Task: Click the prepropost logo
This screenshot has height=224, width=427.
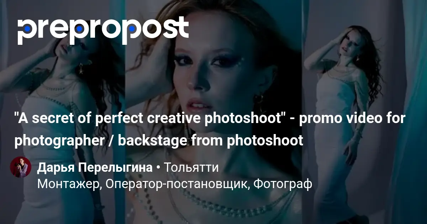Action: click(x=103, y=30)
